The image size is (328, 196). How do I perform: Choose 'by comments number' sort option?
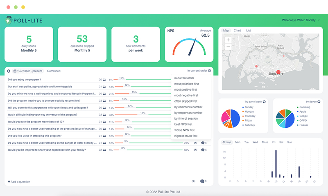tap(188, 107)
